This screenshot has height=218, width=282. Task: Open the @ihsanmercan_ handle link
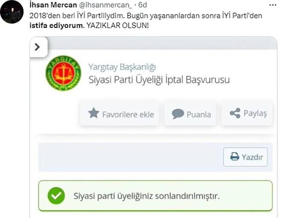coord(106,5)
